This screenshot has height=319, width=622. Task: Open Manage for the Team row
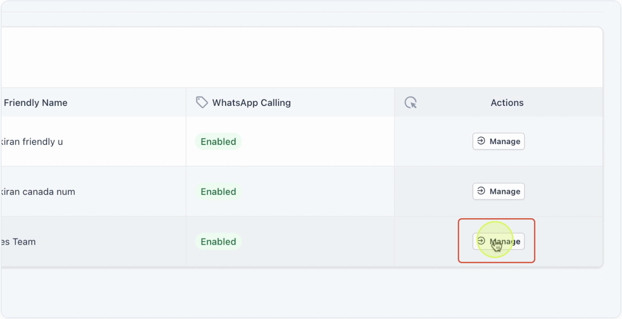tap(498, 241)
